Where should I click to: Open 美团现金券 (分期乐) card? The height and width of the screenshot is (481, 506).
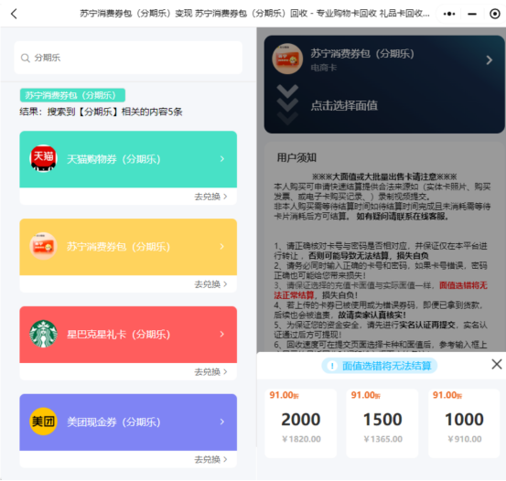(128, 422)
